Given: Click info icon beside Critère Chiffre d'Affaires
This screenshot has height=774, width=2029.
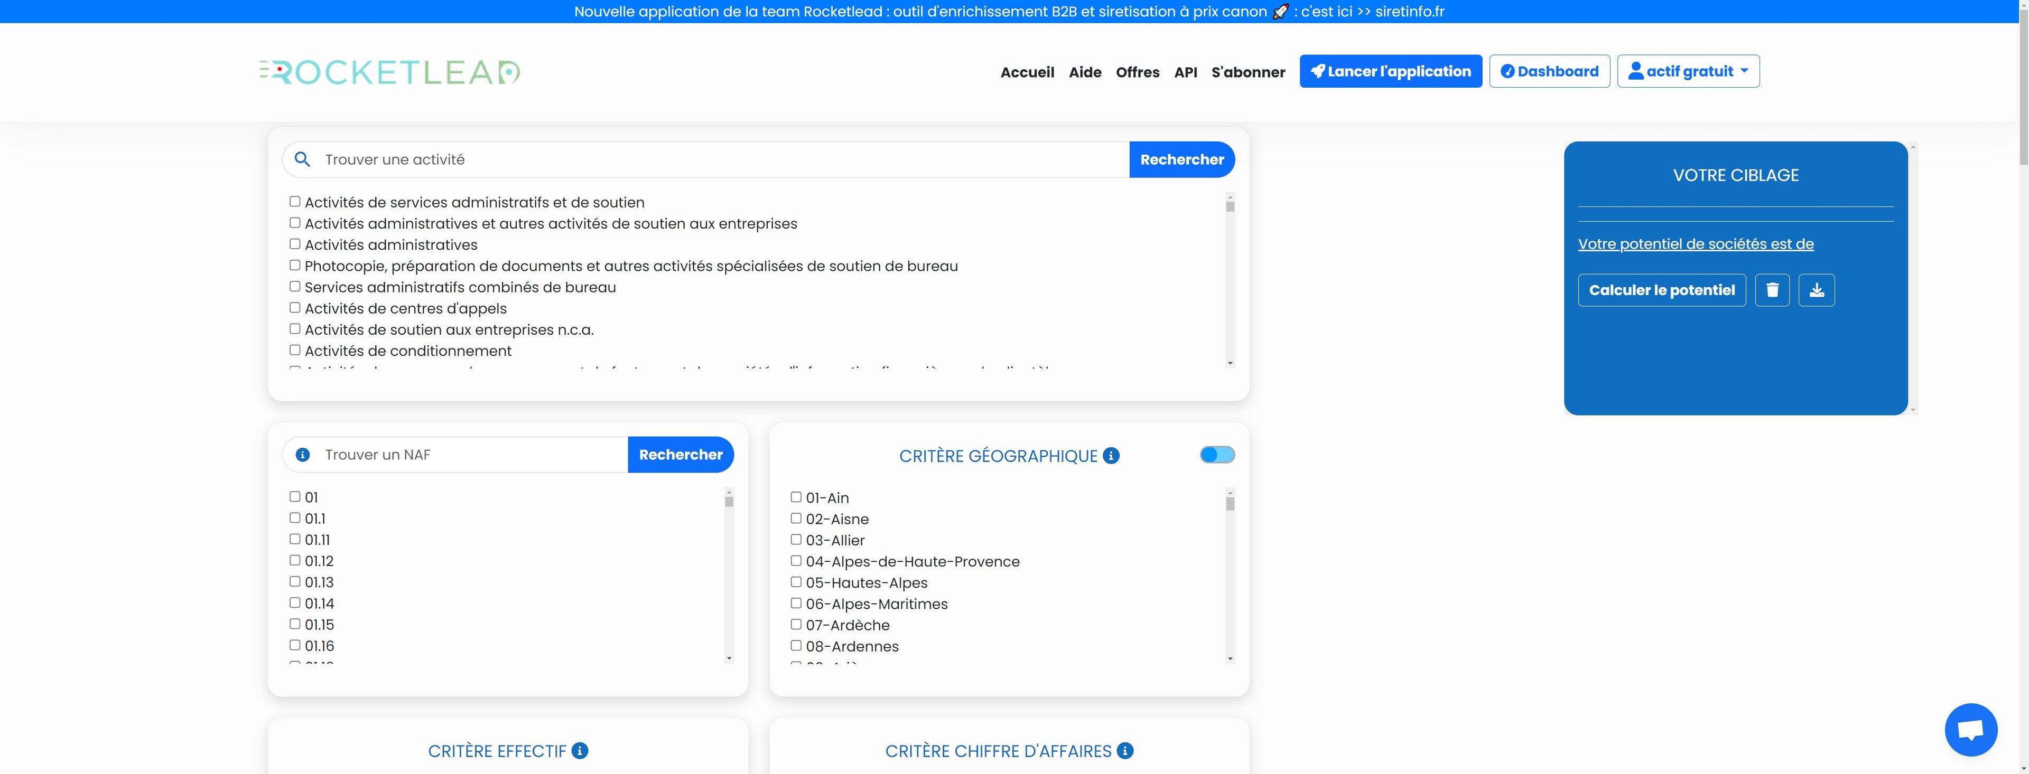Looking at the screenshot, I should [1125, 751].
